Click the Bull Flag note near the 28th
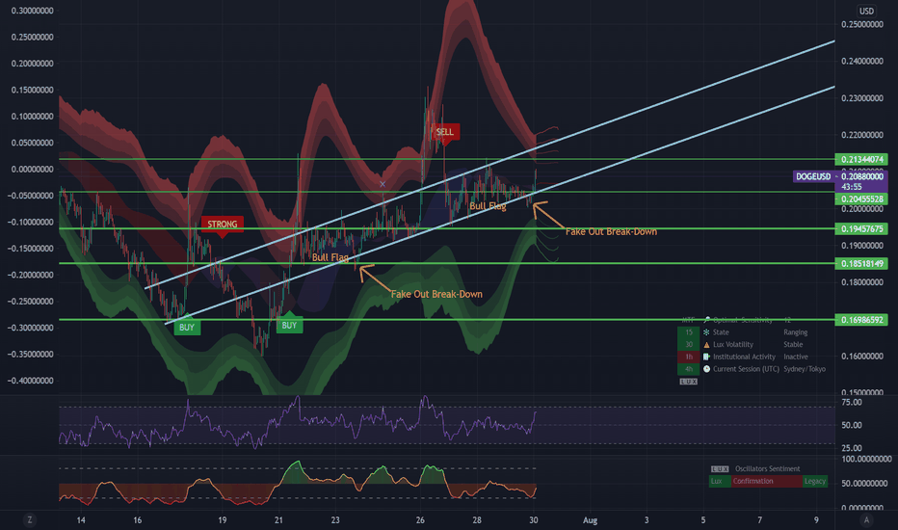Viewport: 898px width, 530px height. point(488,206)
